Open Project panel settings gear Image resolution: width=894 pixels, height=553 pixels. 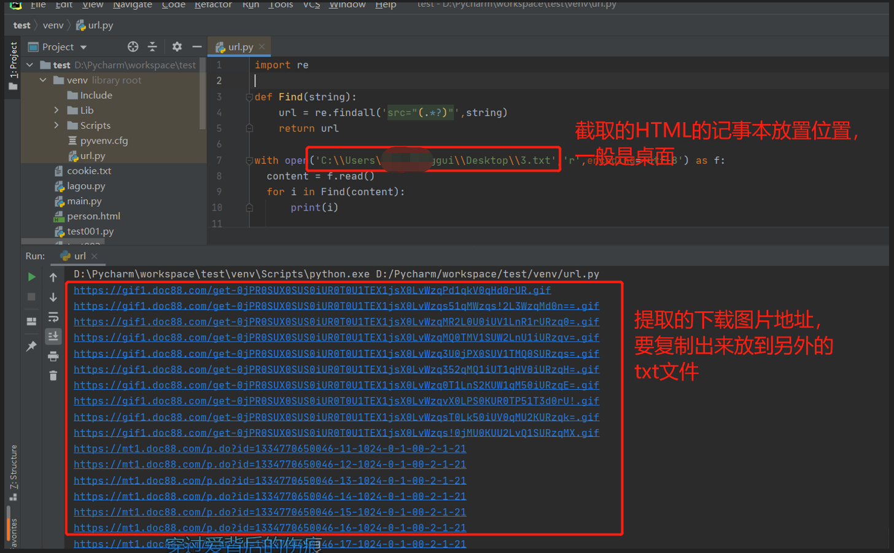(177, 47)
